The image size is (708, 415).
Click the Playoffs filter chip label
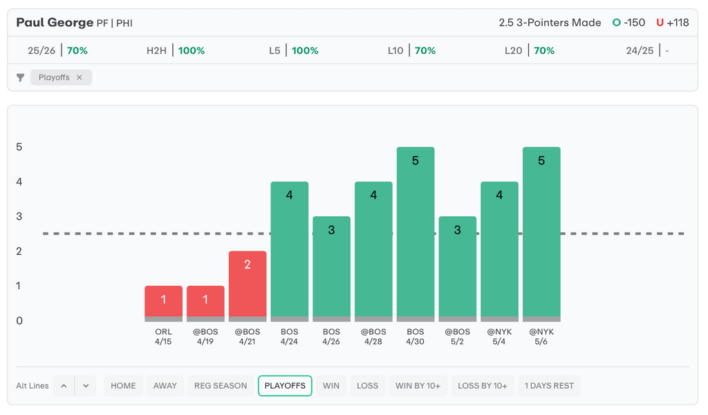click(54, 77)
